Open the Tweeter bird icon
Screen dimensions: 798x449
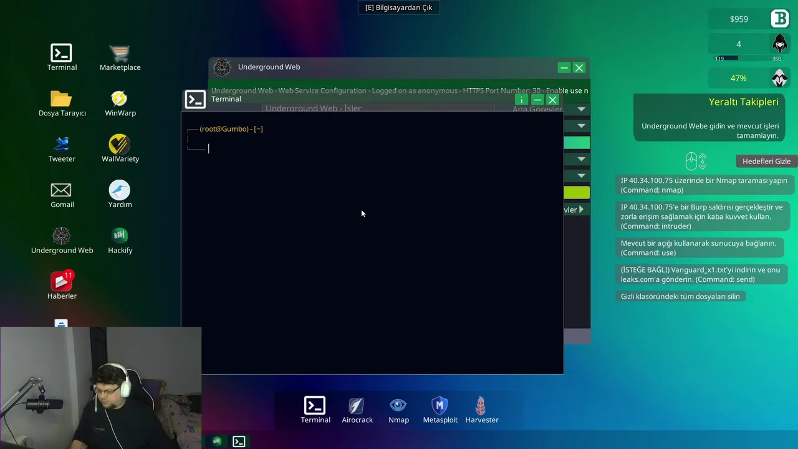pyautogui.click(x=62, y=145)
